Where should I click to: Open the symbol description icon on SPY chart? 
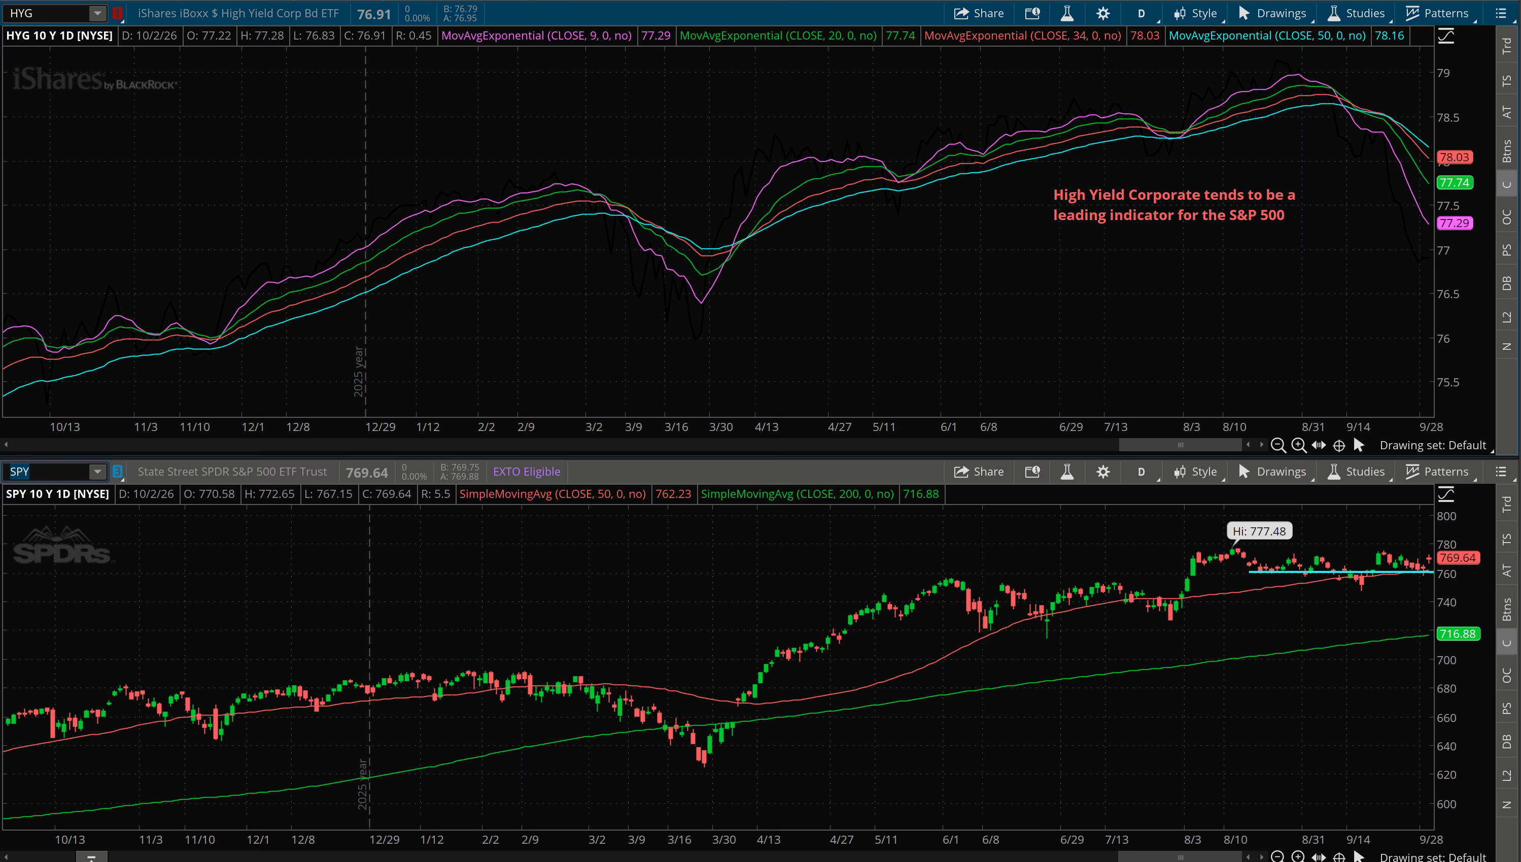(1032, 471)
